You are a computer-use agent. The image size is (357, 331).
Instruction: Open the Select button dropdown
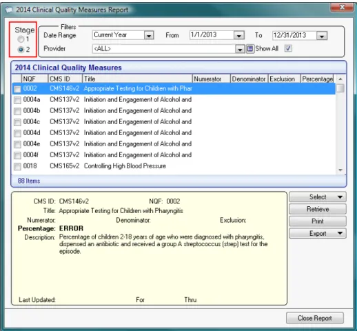click(318, 197)
